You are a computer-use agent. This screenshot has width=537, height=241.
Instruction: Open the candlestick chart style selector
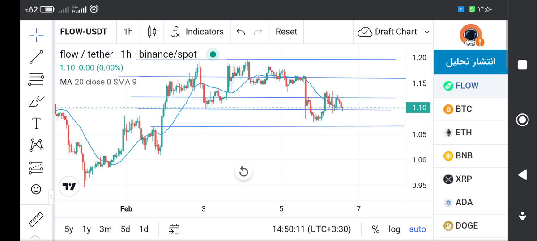152,32
